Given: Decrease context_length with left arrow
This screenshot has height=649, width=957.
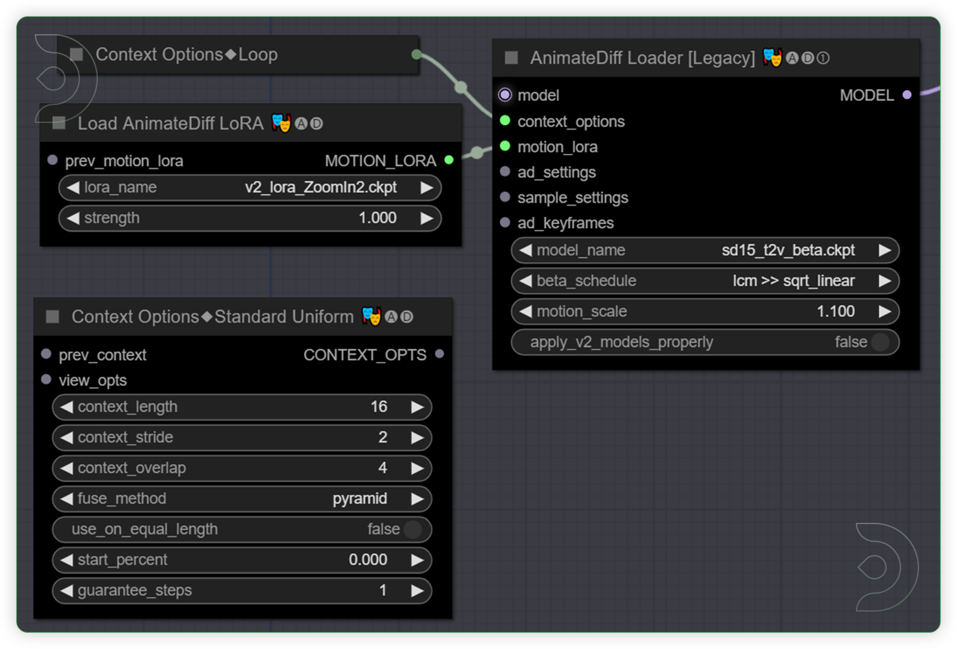Looking at the screenshot, I should click(x=66, y=407).
